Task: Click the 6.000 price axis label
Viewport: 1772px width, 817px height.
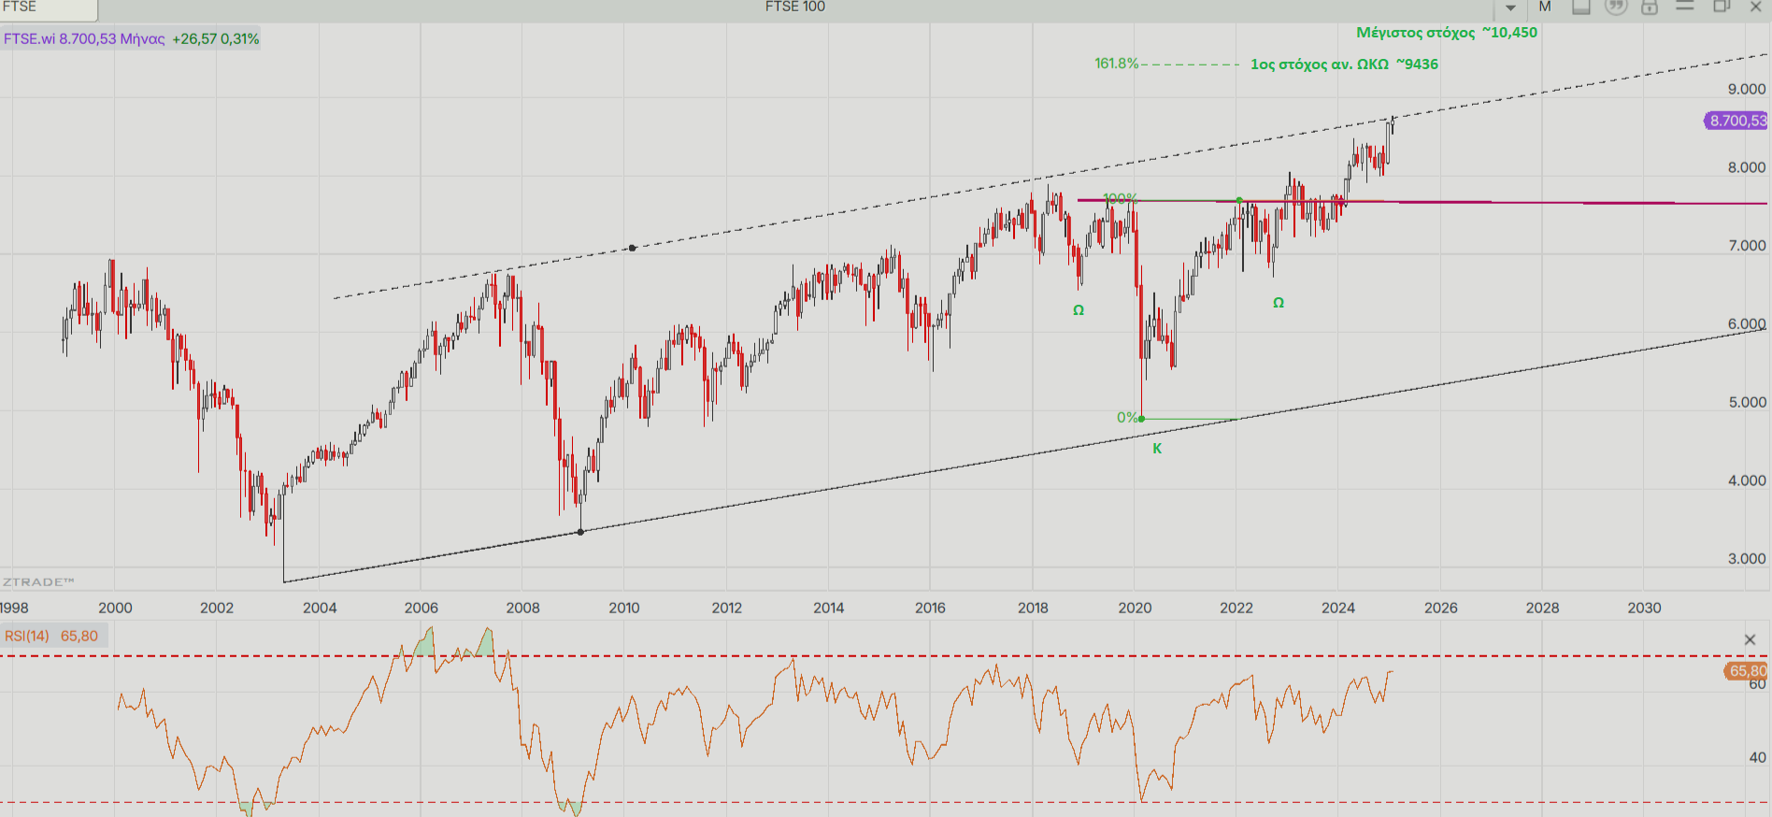Action: pyautogui.click(x=1747, y=324)
